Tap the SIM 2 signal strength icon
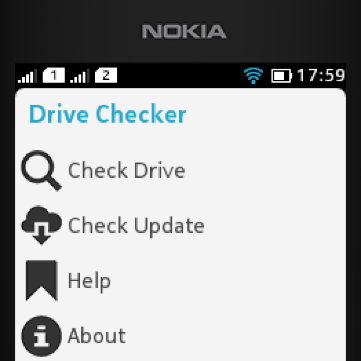 [x=80, y=75]
